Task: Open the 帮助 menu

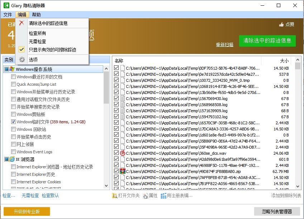Action: tap(37, 15)
